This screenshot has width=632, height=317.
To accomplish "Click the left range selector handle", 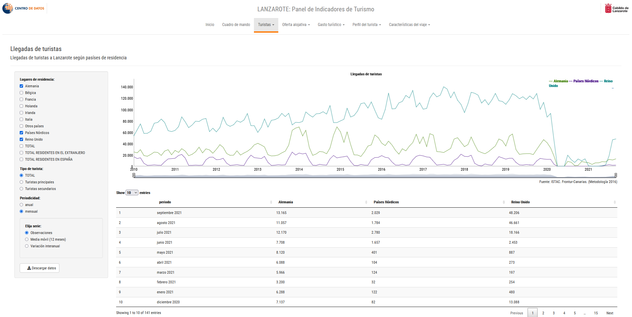I will click(134, 175).
